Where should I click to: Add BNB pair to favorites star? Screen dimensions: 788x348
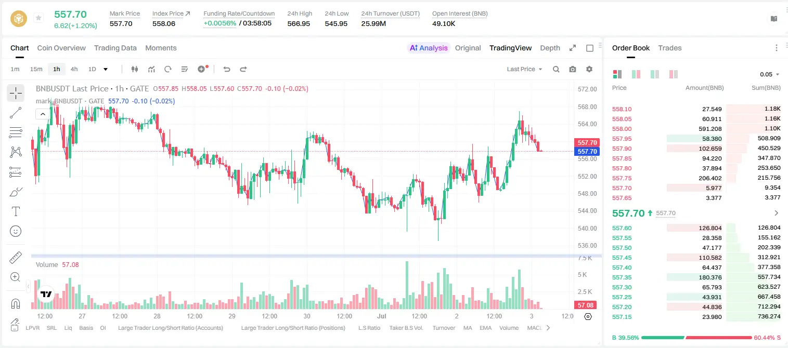point(38,18)
